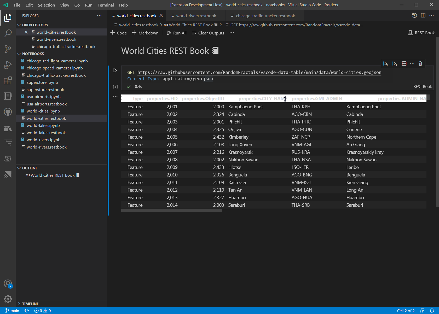Sort by properties.CITY_NAME column header
The width and height of the screenshot is (439, 314).
[262, 99]
